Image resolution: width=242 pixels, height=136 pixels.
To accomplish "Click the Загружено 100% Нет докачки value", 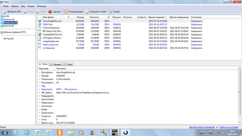I will (x=66, y=89).
